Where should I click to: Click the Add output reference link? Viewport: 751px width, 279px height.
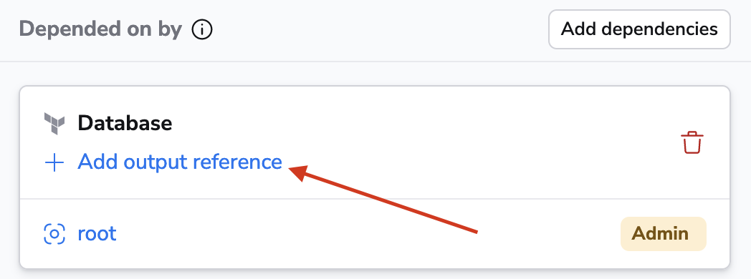pos(180,162)
